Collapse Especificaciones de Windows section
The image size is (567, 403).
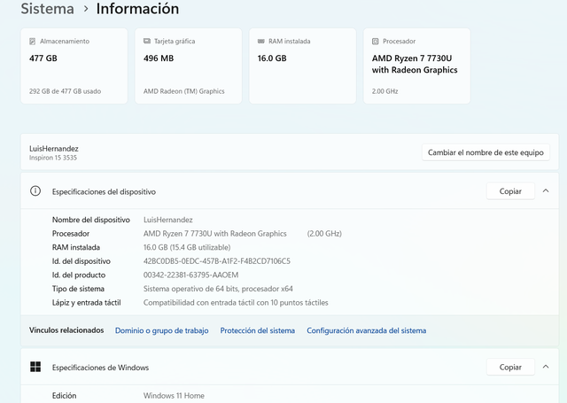(x=546, y=367)
